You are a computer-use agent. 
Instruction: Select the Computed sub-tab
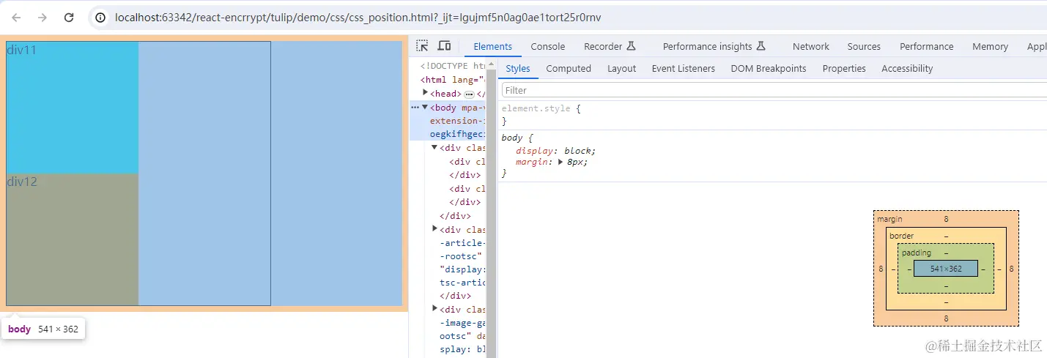click(x=569, y=68)
